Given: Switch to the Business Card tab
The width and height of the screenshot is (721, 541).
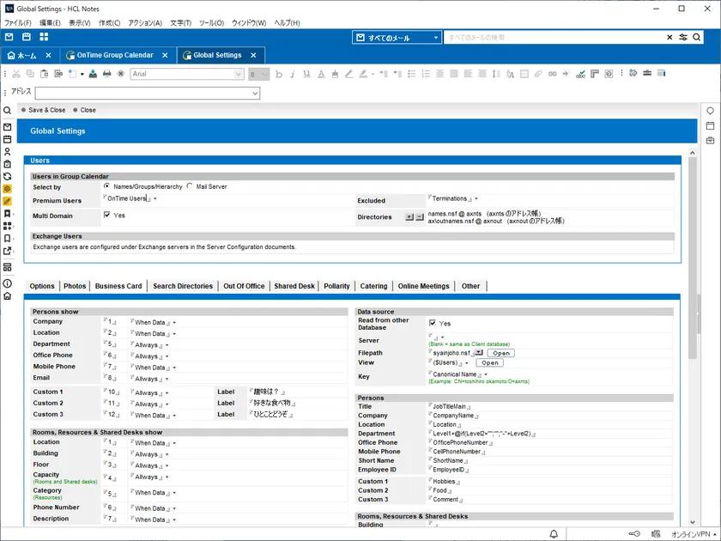Looking at the screenshot, I should click(118, 286).
